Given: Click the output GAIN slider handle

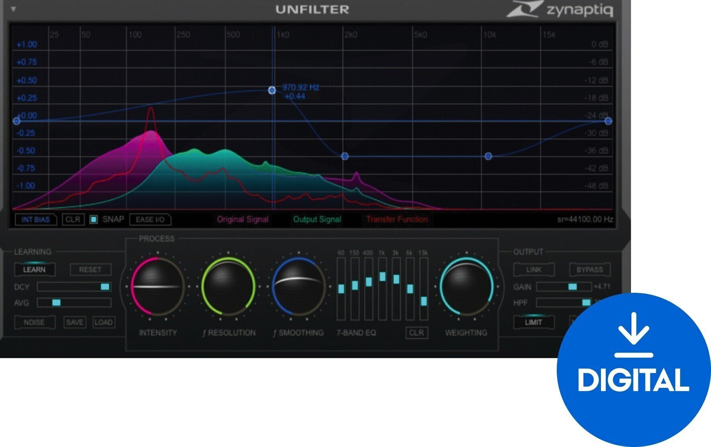Looking at the screenshot, I should [x=572, y=287].
